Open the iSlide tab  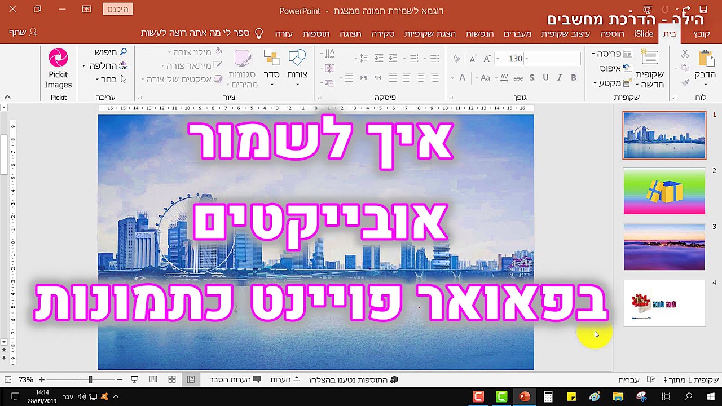pyautogui.click(x=644, y=33)
